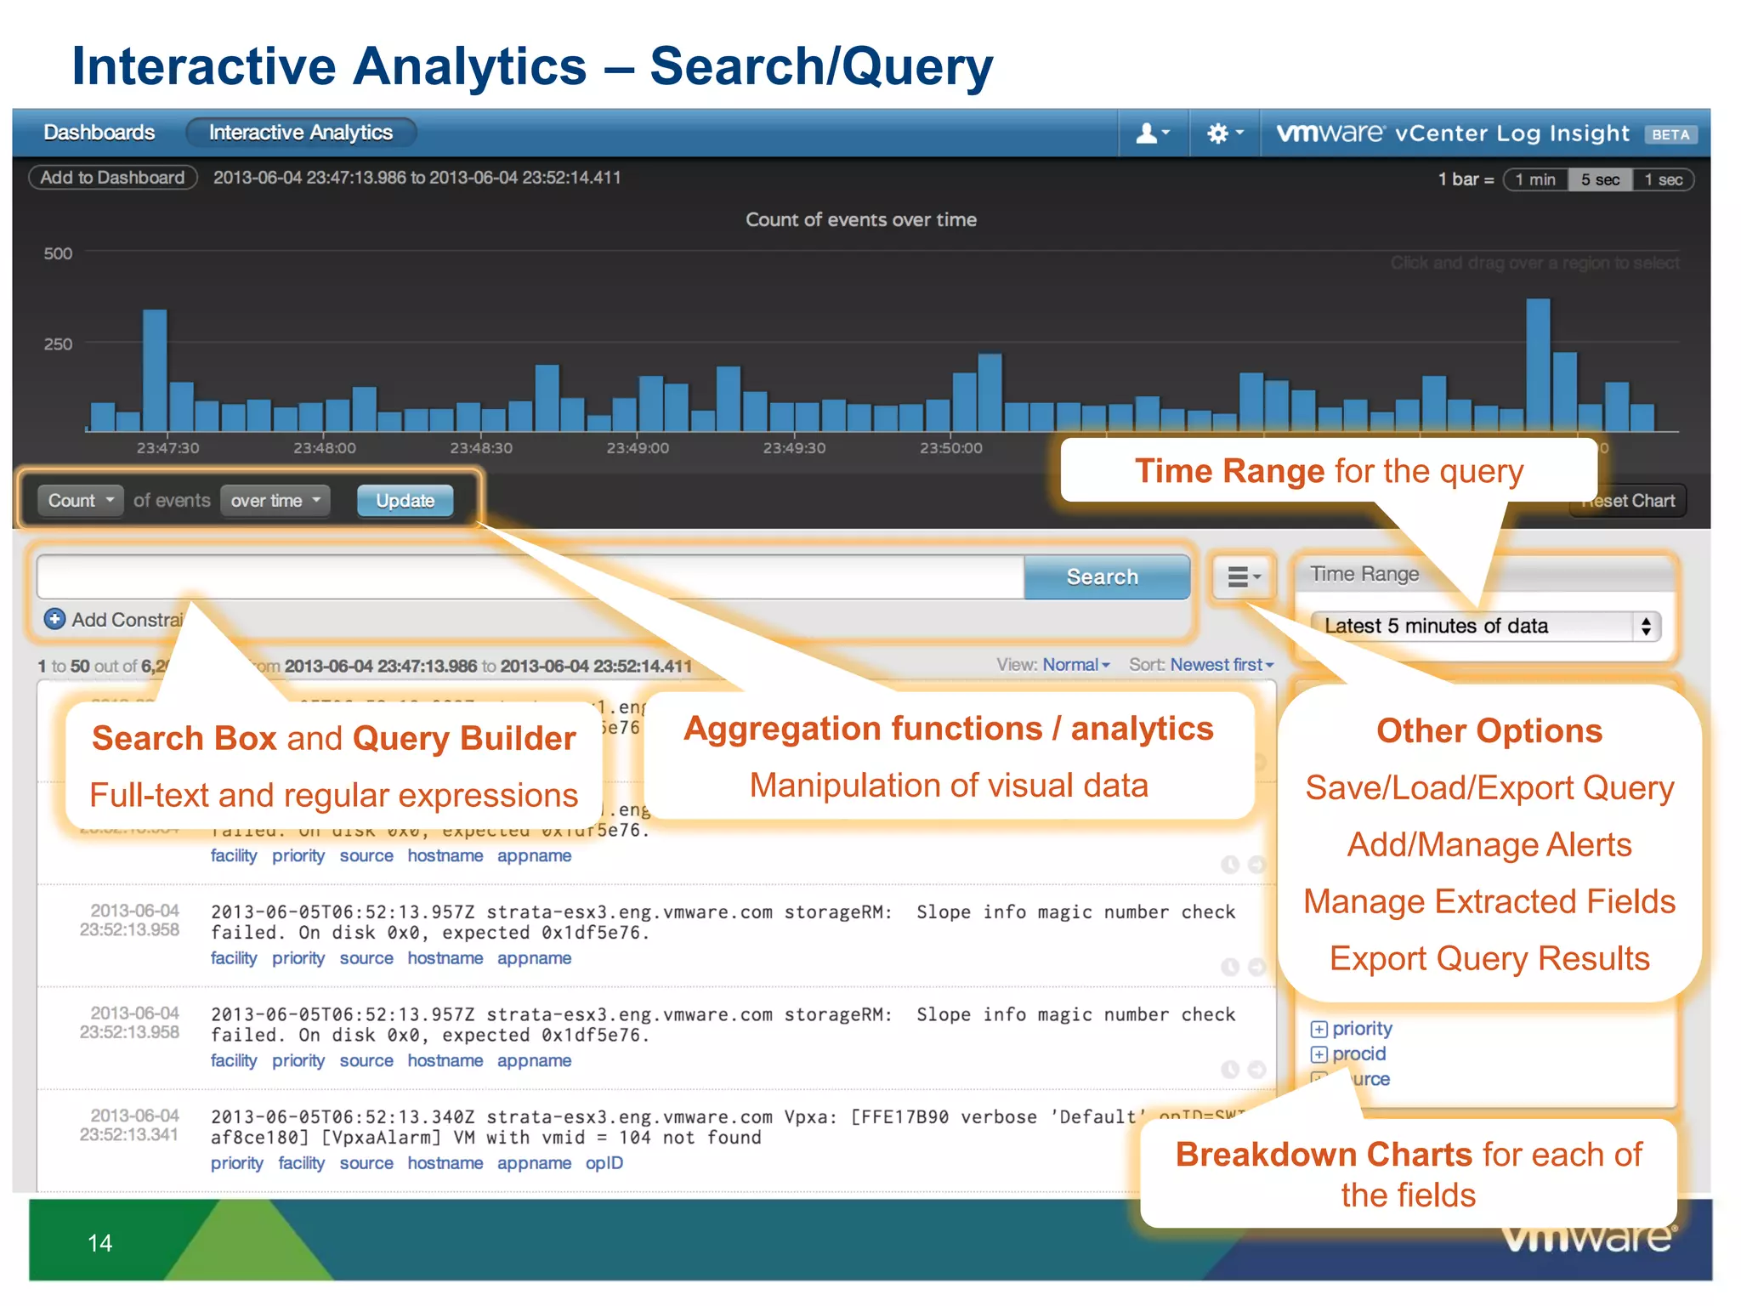Open the user account menu icon

1153,133
